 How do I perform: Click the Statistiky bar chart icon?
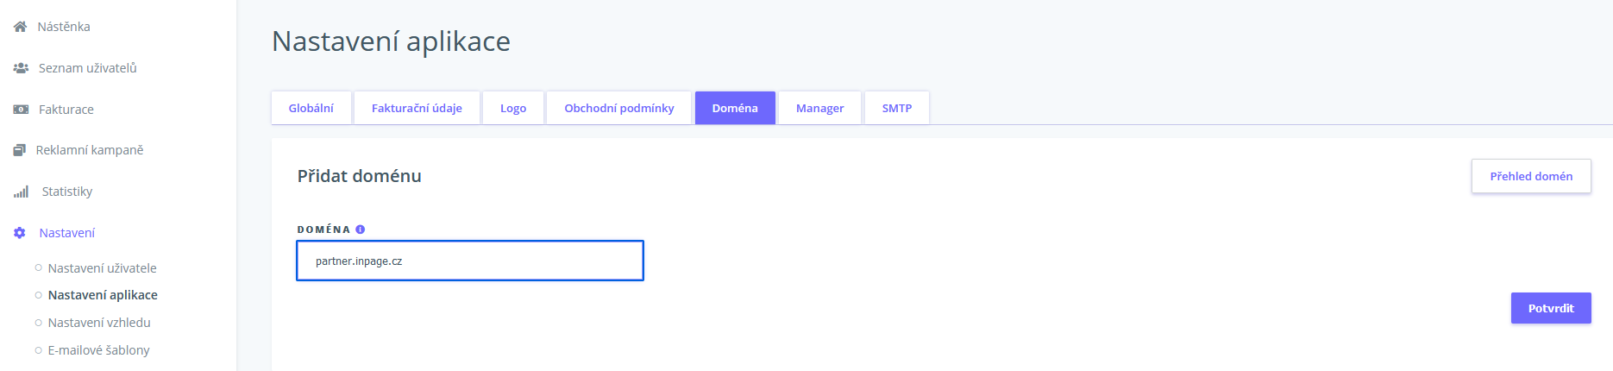(x=21, y=192)
